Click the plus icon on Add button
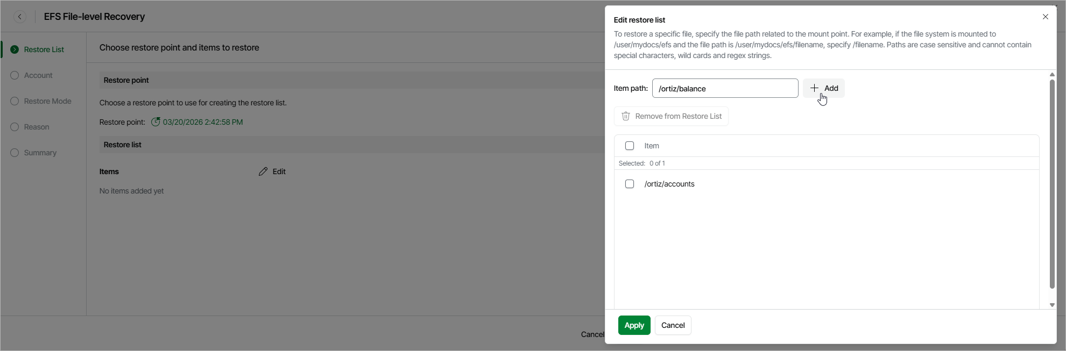Image resolution: width=1066 pixels, height=351 pixels. pos(814,88)
